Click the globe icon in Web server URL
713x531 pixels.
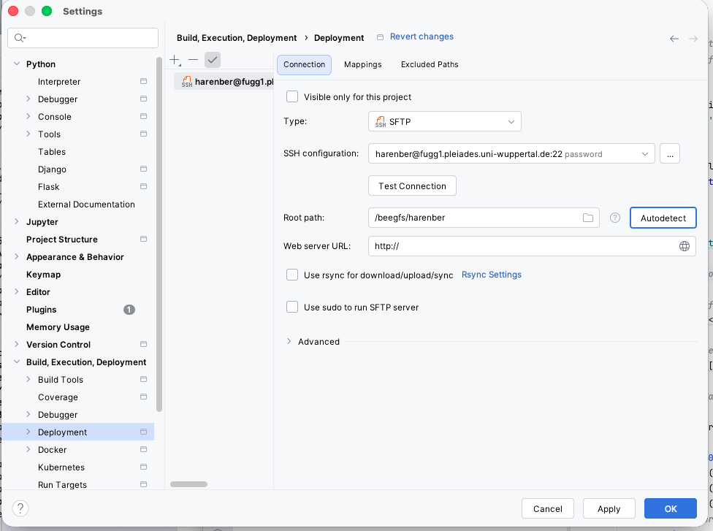tap(685, 246)
